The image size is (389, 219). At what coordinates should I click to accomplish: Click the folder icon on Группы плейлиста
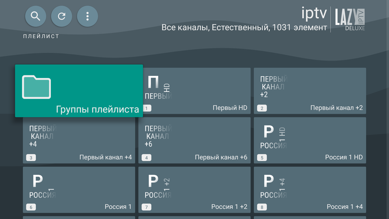pyautogui.click(x=36, y=87)
